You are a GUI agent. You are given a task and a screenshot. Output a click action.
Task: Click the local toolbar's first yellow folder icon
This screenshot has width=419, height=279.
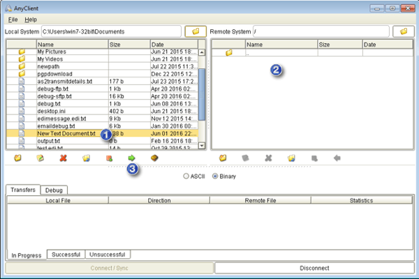pyautogui.click(x=17, y=158)
